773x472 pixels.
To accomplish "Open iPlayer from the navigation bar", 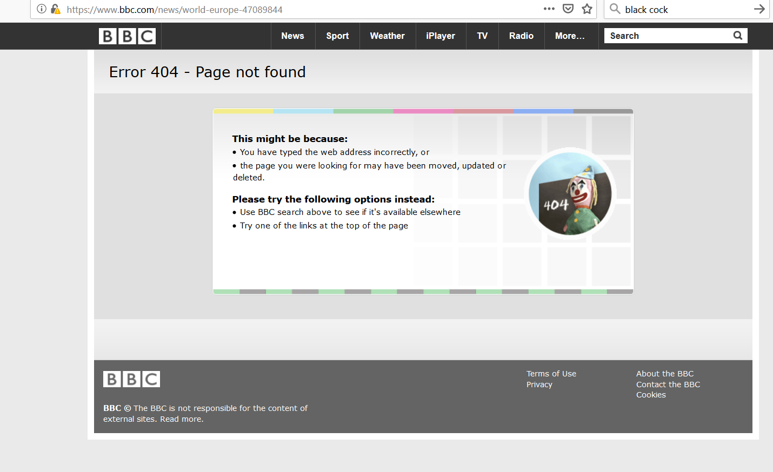I will pyautogui.click(x=441, y=36).
